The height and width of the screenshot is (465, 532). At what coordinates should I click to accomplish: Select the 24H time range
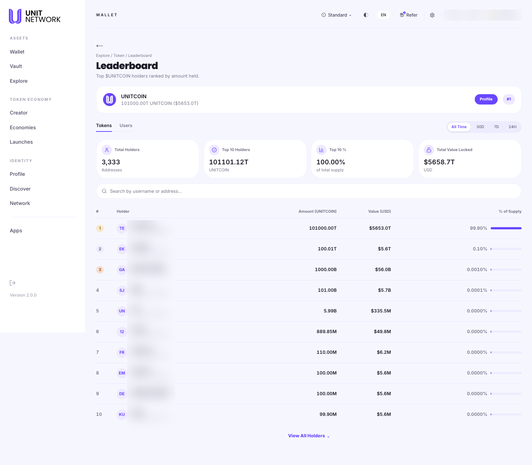click(512, 127)
